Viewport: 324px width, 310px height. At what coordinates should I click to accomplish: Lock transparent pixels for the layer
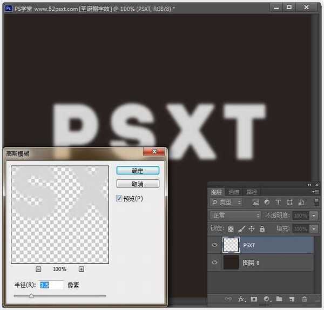(231, 229)
